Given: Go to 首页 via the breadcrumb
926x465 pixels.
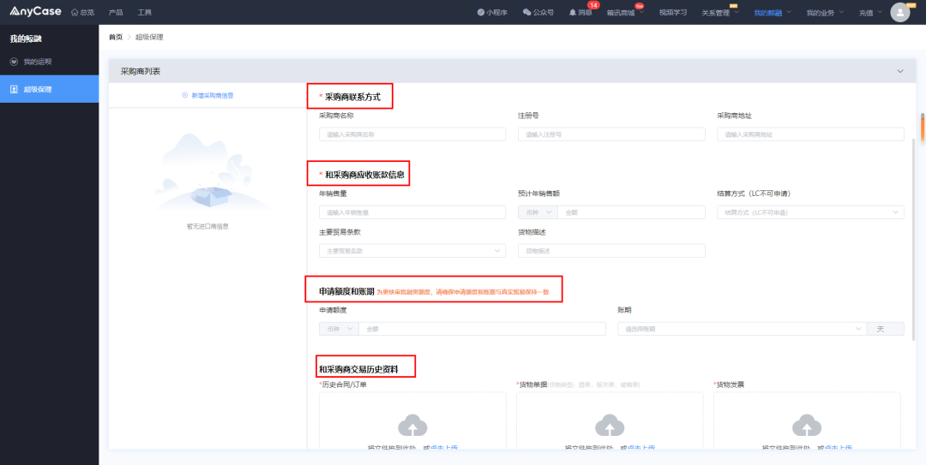Looking at the screenshot, I should [x=115, y=37].
